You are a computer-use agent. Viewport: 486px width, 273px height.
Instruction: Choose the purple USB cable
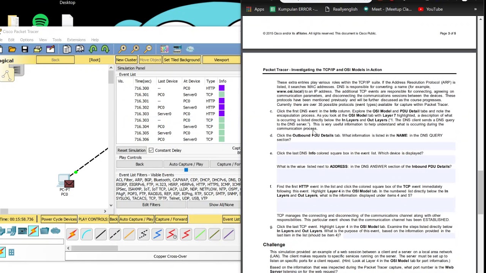point(229,234)
